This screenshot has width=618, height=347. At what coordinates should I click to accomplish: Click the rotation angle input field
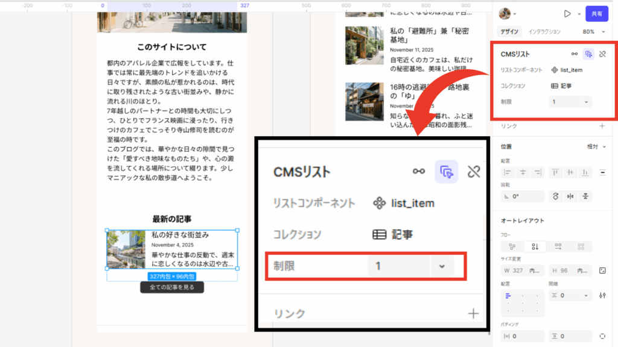point(523,196)
